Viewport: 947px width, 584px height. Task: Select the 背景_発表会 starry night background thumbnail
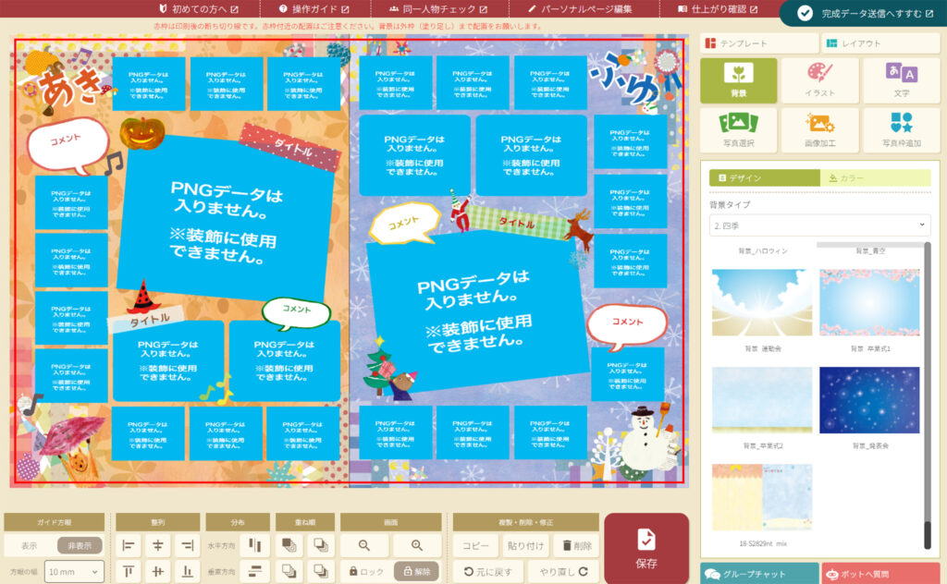click(869, 400)
